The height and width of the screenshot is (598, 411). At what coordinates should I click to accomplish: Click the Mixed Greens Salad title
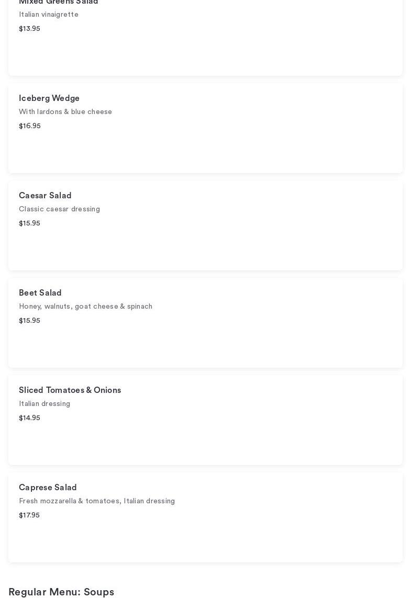click(x=58, y=3)
